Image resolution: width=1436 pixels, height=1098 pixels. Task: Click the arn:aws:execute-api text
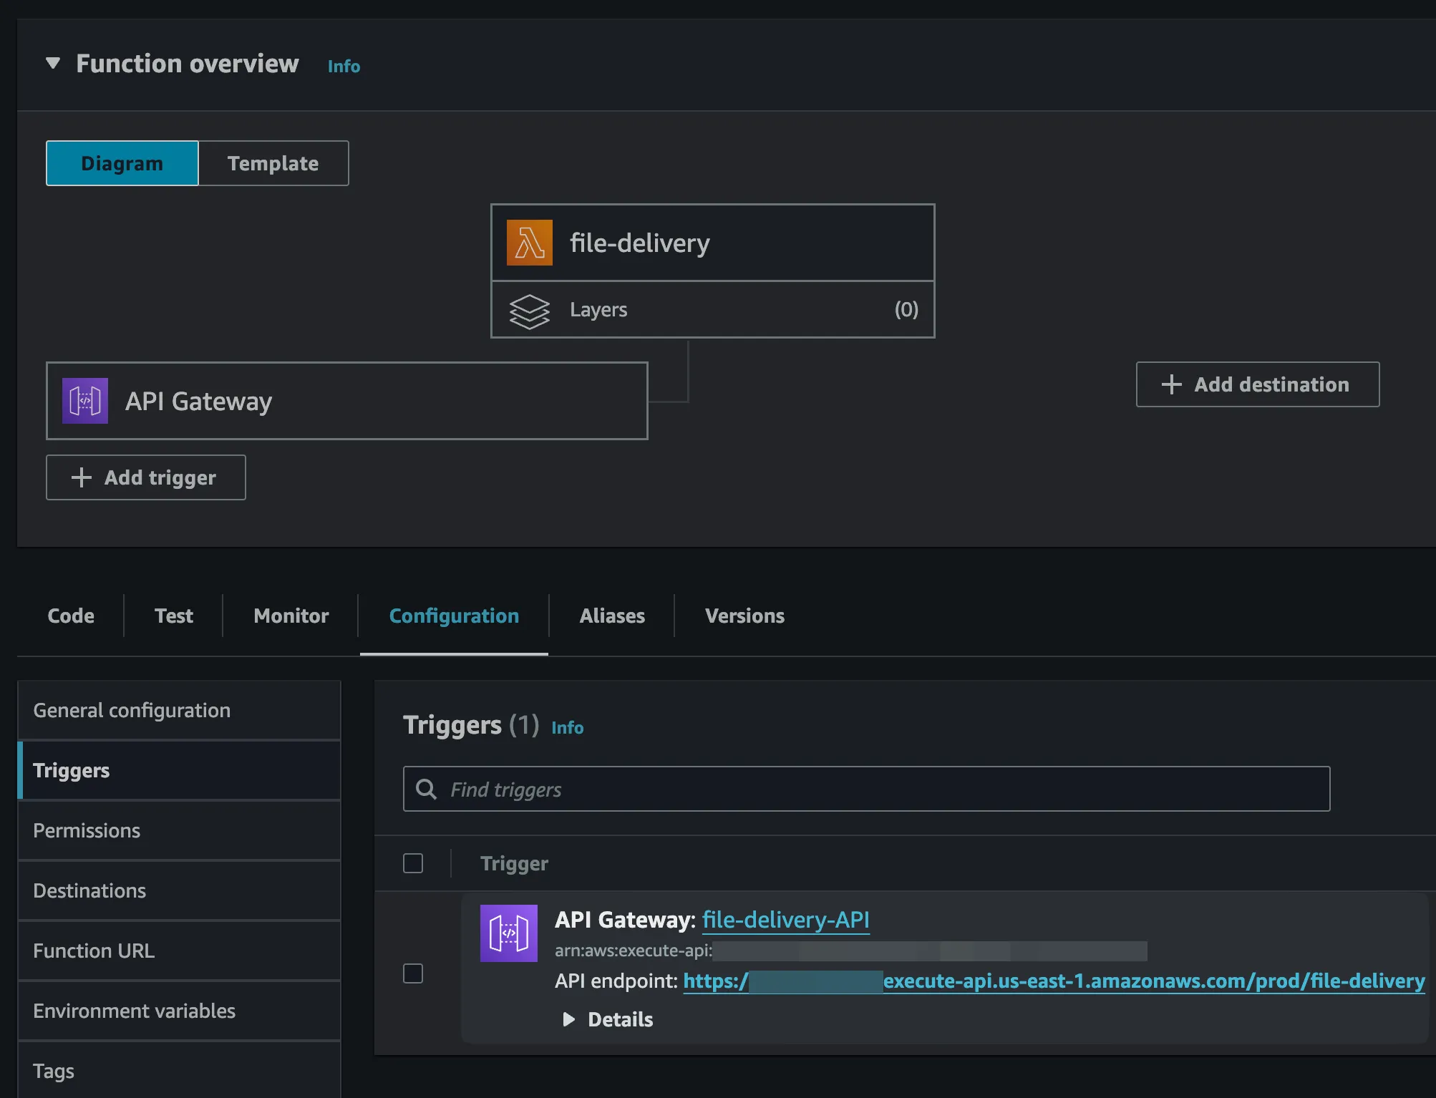point(634,951)
